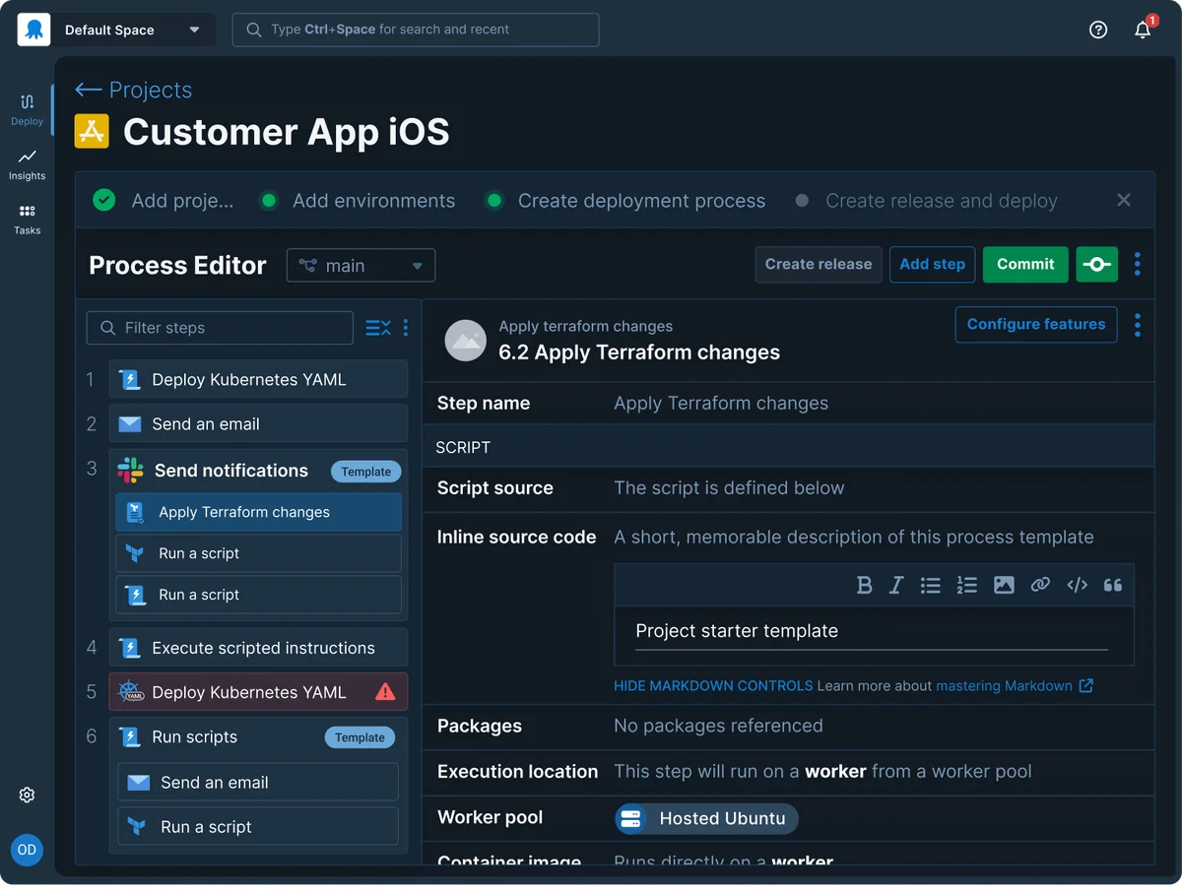Select the Create release and deploy step

[x=927, y=201]
